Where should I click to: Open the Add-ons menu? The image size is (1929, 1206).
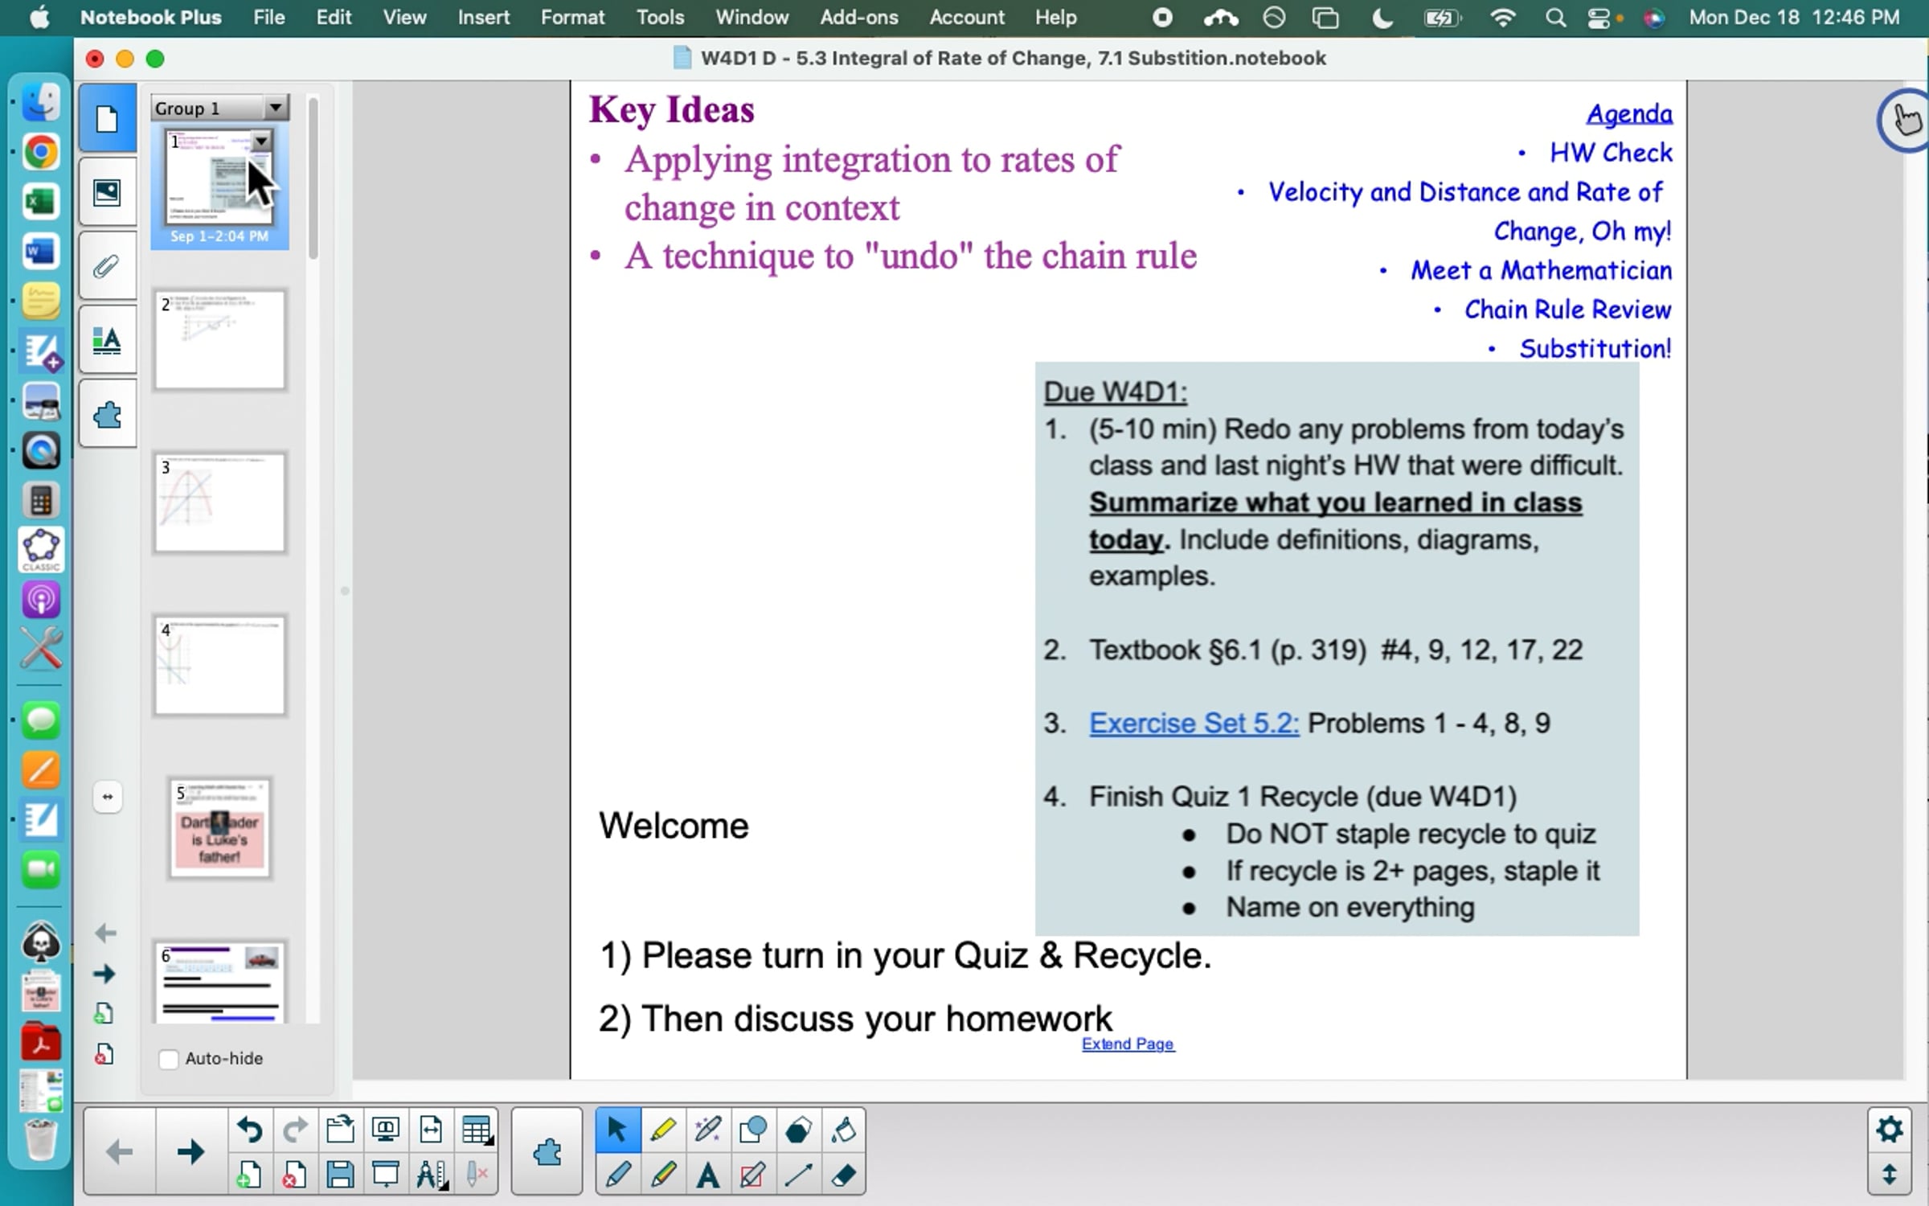[858, 18]
